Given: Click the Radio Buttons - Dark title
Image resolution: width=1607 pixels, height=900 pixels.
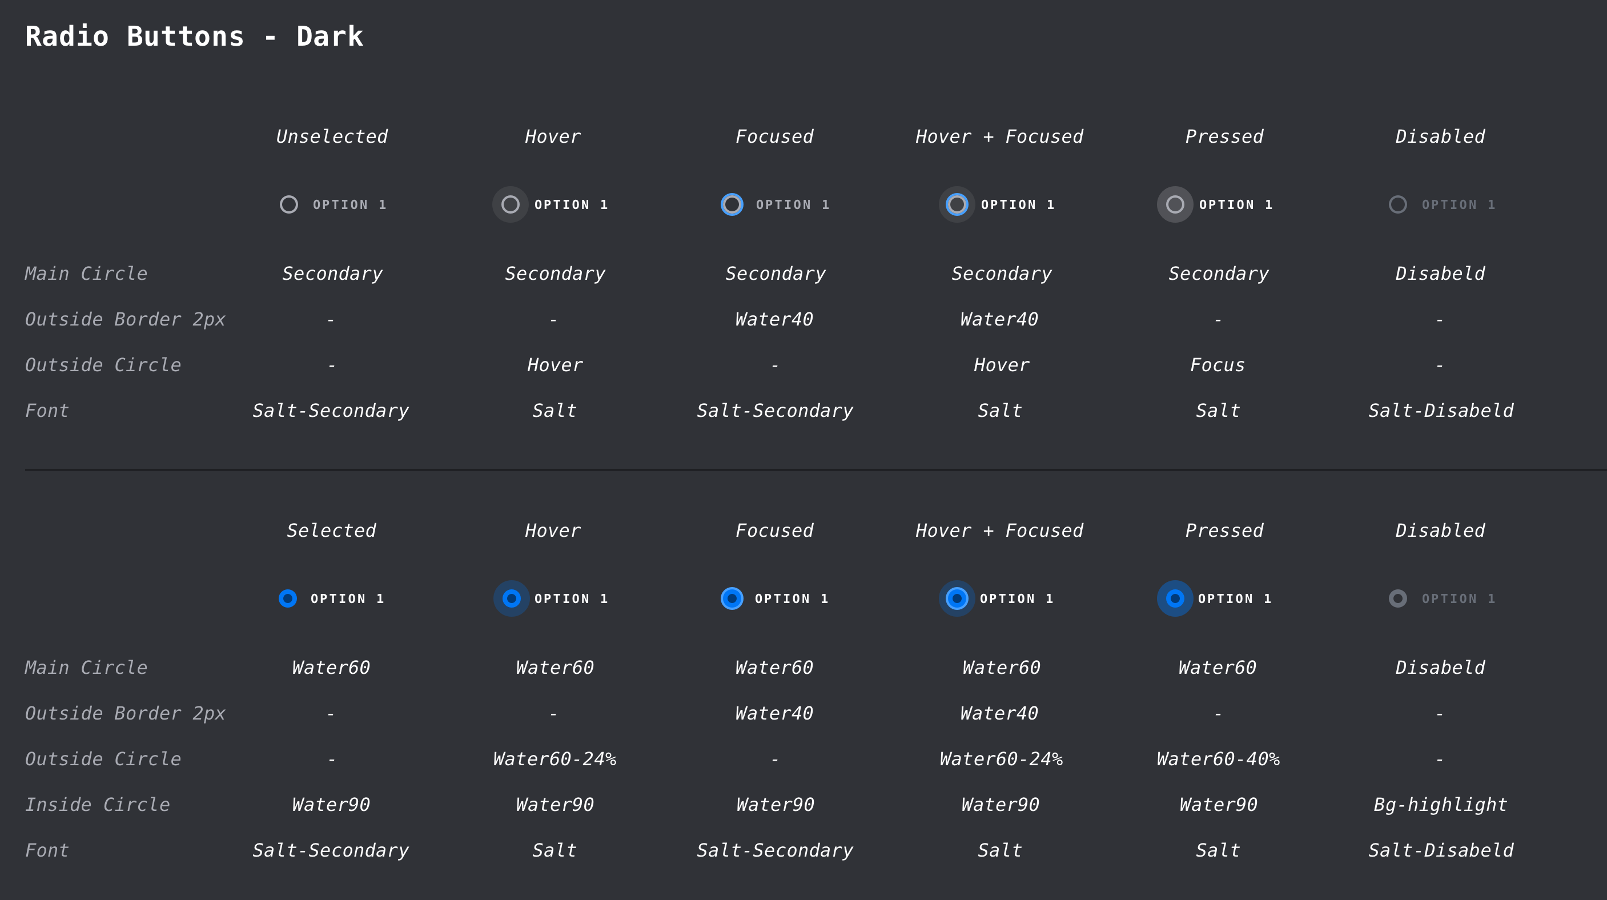Looking at the screenshot, I should 194,35.
